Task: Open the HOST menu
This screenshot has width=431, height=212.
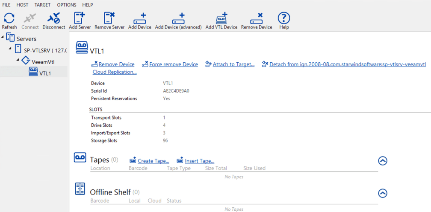Action: 22,5
